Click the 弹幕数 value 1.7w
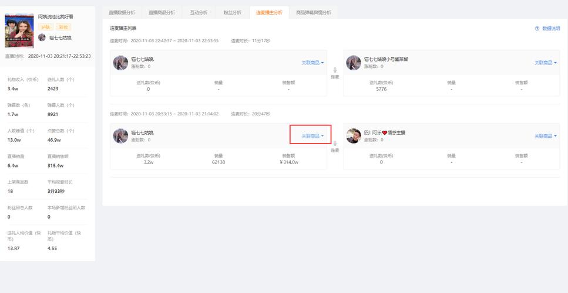 point(13,114)
